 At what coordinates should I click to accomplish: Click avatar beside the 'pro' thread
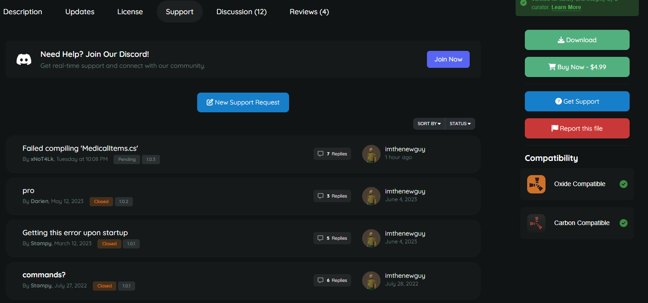pos(371,196)
